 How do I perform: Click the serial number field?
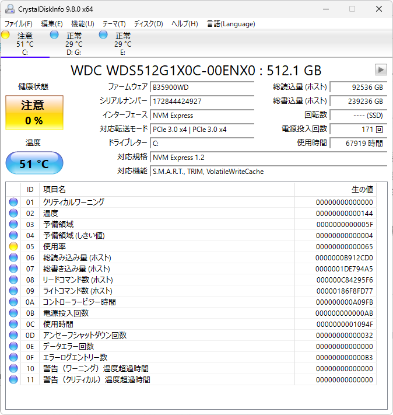tap(207, 101)
